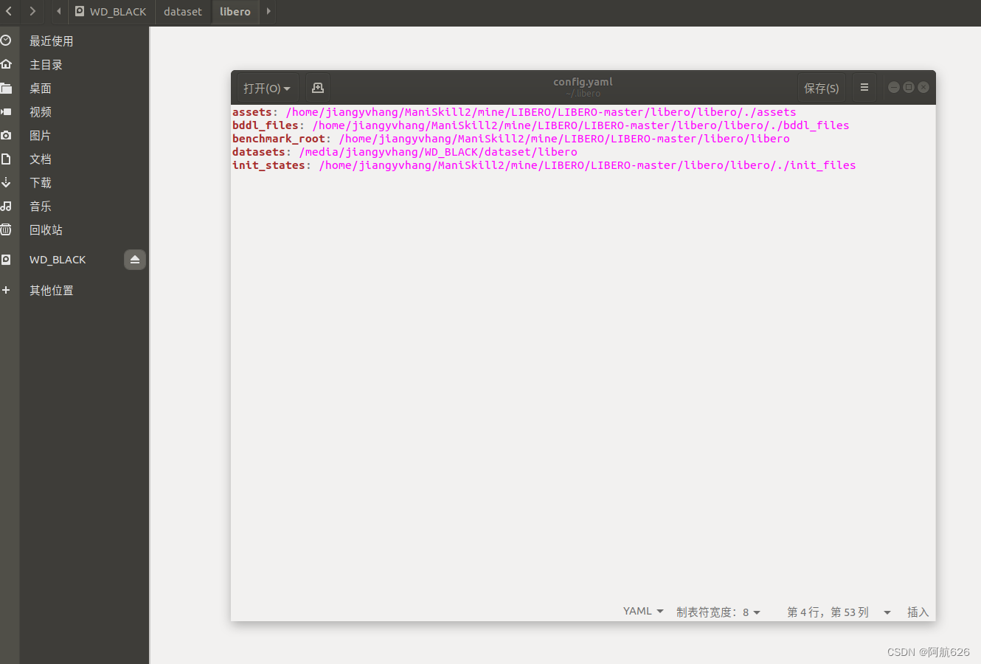Click config.yaml title in gedit header
The width and height of the screenshot is (981, 664).
pyautogui.click(x=583, y=82)
